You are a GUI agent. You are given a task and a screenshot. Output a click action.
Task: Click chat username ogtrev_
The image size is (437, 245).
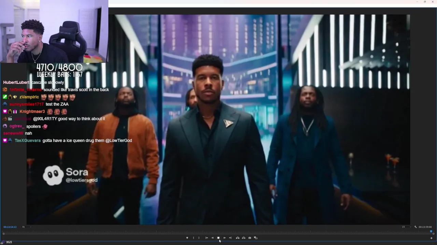[x=17, y=126]
